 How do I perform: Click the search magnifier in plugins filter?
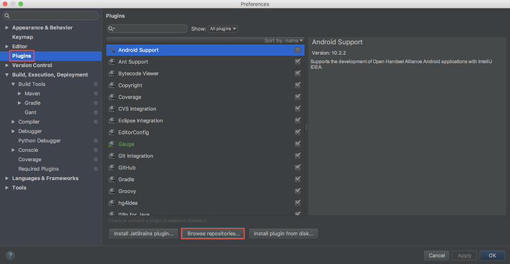tap(112, 29)
